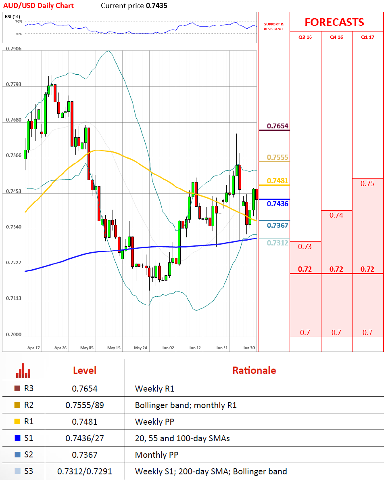Click the Weekly R1 rationale text
388x480 pixels.
[x=155, y=389]
